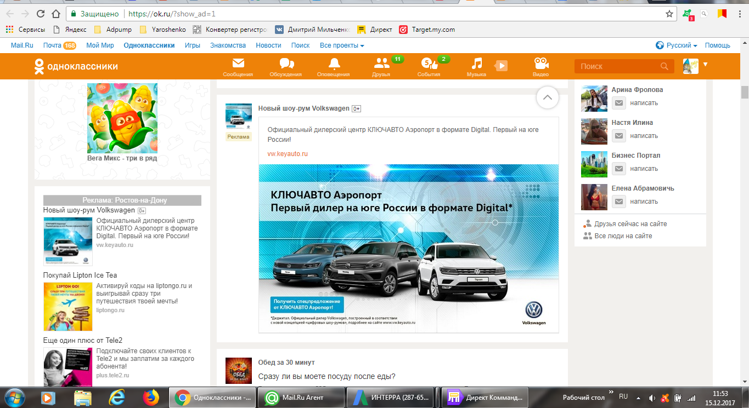Switch to Mail.Ru Агент taskbar window
This screenshot has width=749, height=408.
(302, 398)
